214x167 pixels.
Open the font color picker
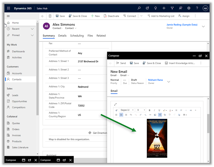click(171, 110)
